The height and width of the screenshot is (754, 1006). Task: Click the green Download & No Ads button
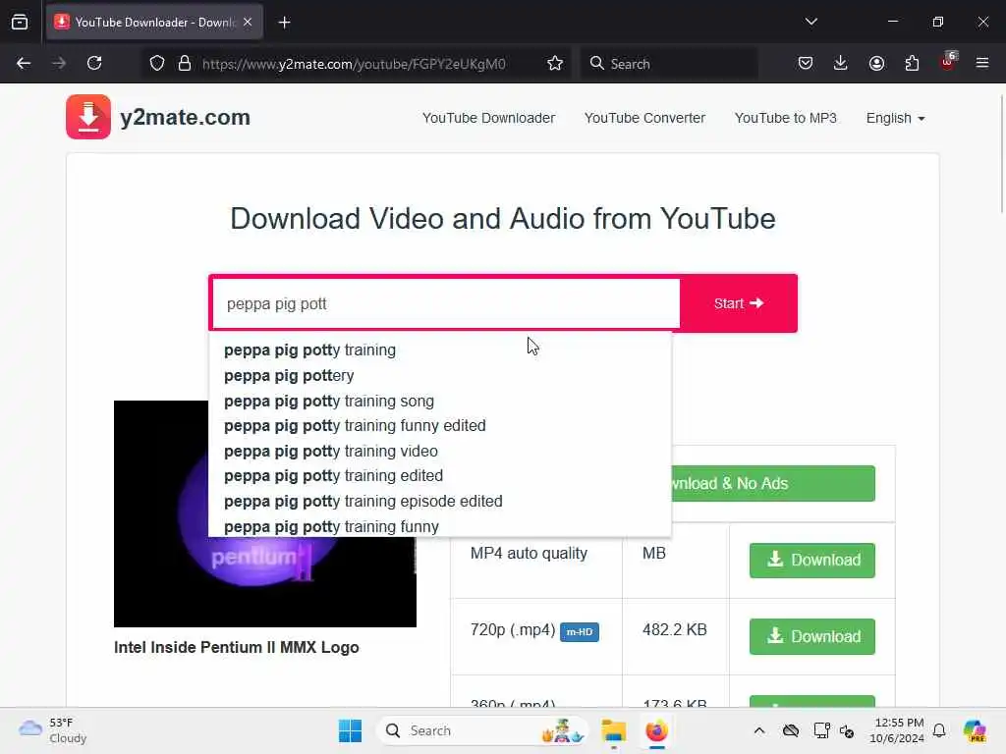773,483
